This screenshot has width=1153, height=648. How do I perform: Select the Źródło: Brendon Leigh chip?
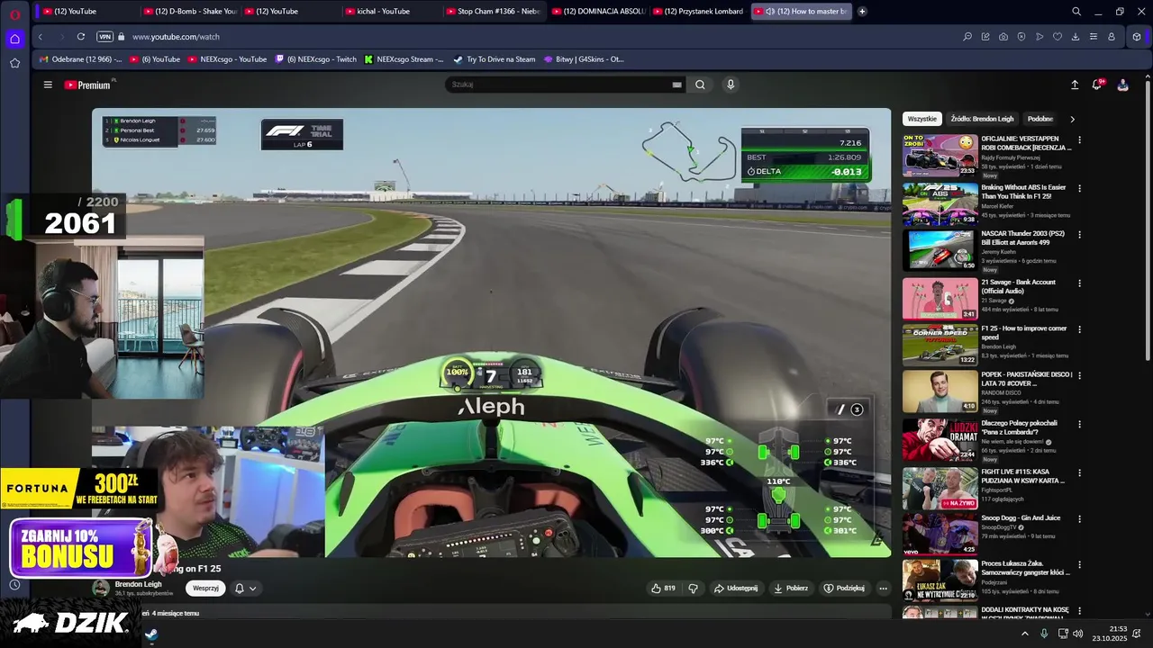(x=982, y=119)
